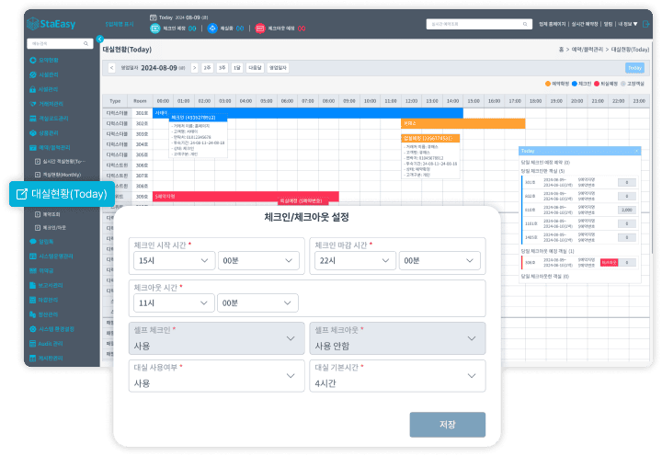Click the StaEasy logo icon
The image size is (662, 456).
coord(34,23)
